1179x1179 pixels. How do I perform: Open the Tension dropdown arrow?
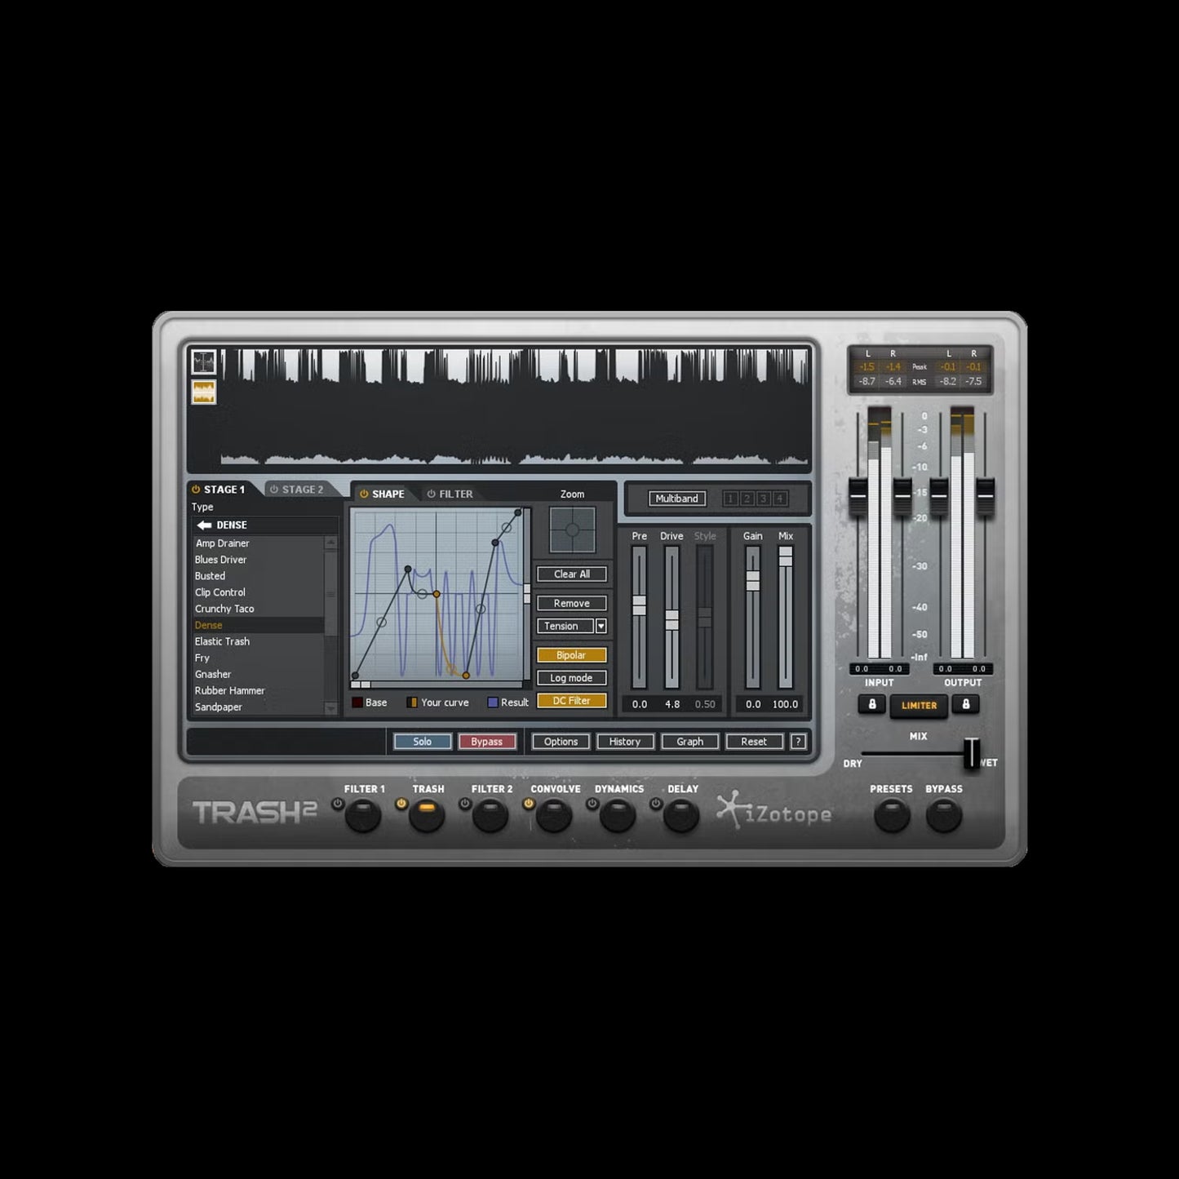point(601,626)
